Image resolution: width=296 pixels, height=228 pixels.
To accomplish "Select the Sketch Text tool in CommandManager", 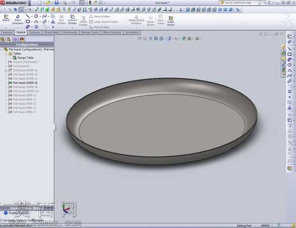I will click(53, 22).
